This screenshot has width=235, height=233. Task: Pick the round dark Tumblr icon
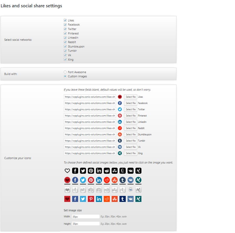(x=122, y=180)
